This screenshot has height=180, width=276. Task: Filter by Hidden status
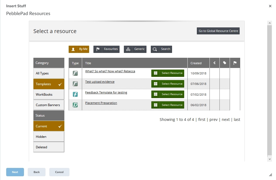pyautogui.click(x=49, y=137)
